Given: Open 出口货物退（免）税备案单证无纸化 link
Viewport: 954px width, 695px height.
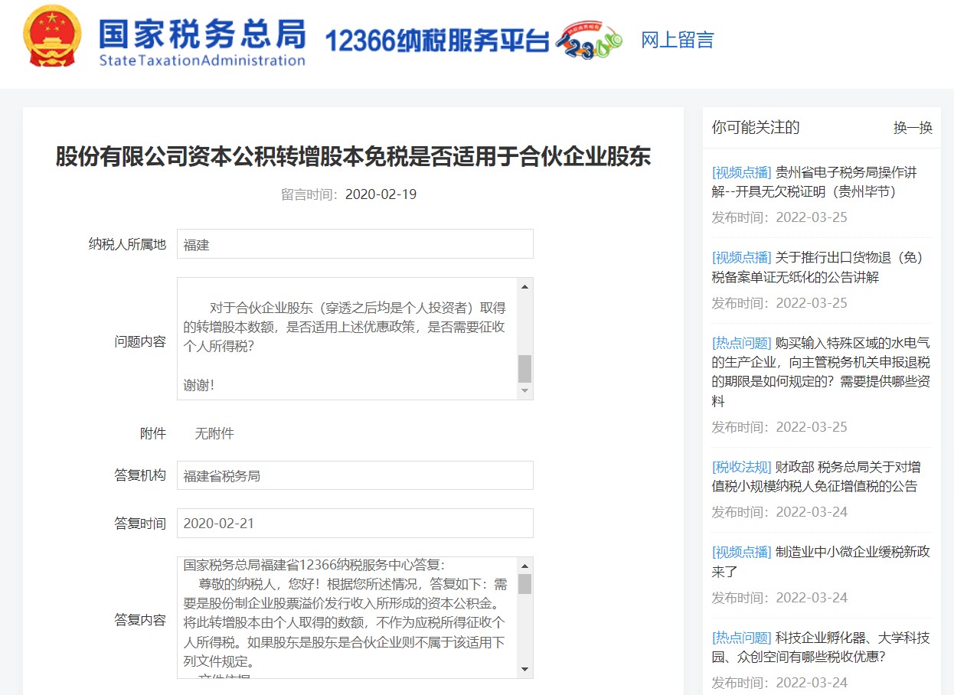Looking at the screenshot, I should 817,267.
